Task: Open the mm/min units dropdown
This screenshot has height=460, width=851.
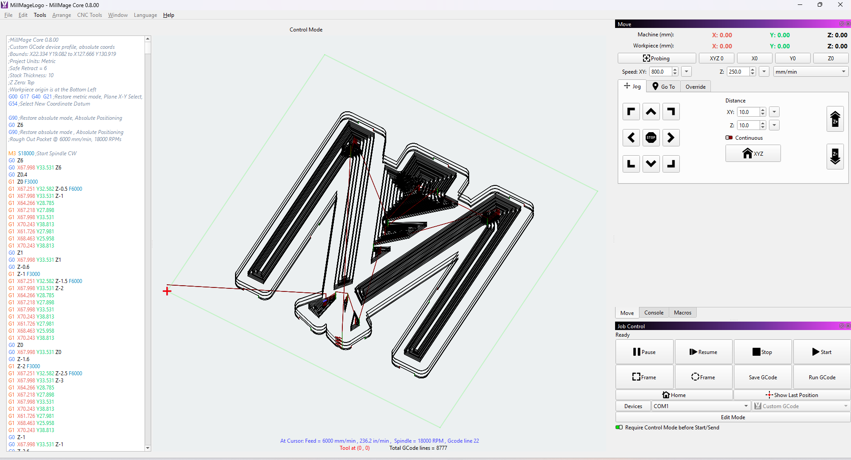Action: click(x=811, y=72)
